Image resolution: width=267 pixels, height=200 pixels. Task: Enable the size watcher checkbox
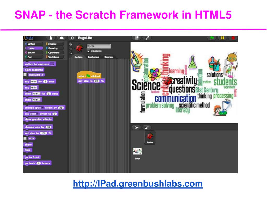point(25,138)
